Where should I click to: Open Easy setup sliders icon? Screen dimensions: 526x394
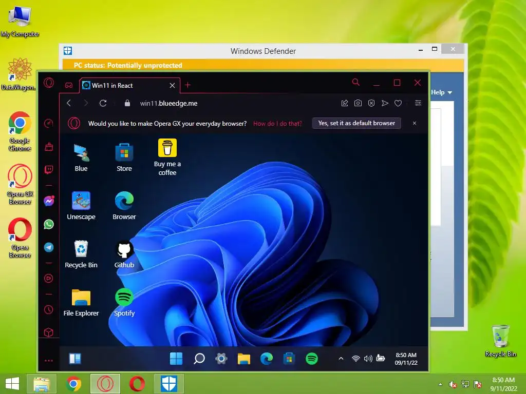point(418,103)
